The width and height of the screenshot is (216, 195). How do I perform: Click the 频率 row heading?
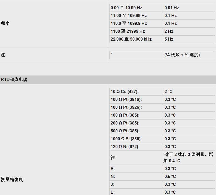[5, 24]
